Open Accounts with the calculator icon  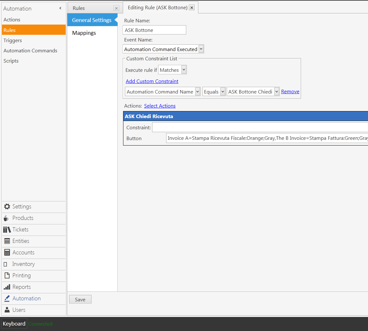point(7,252)
